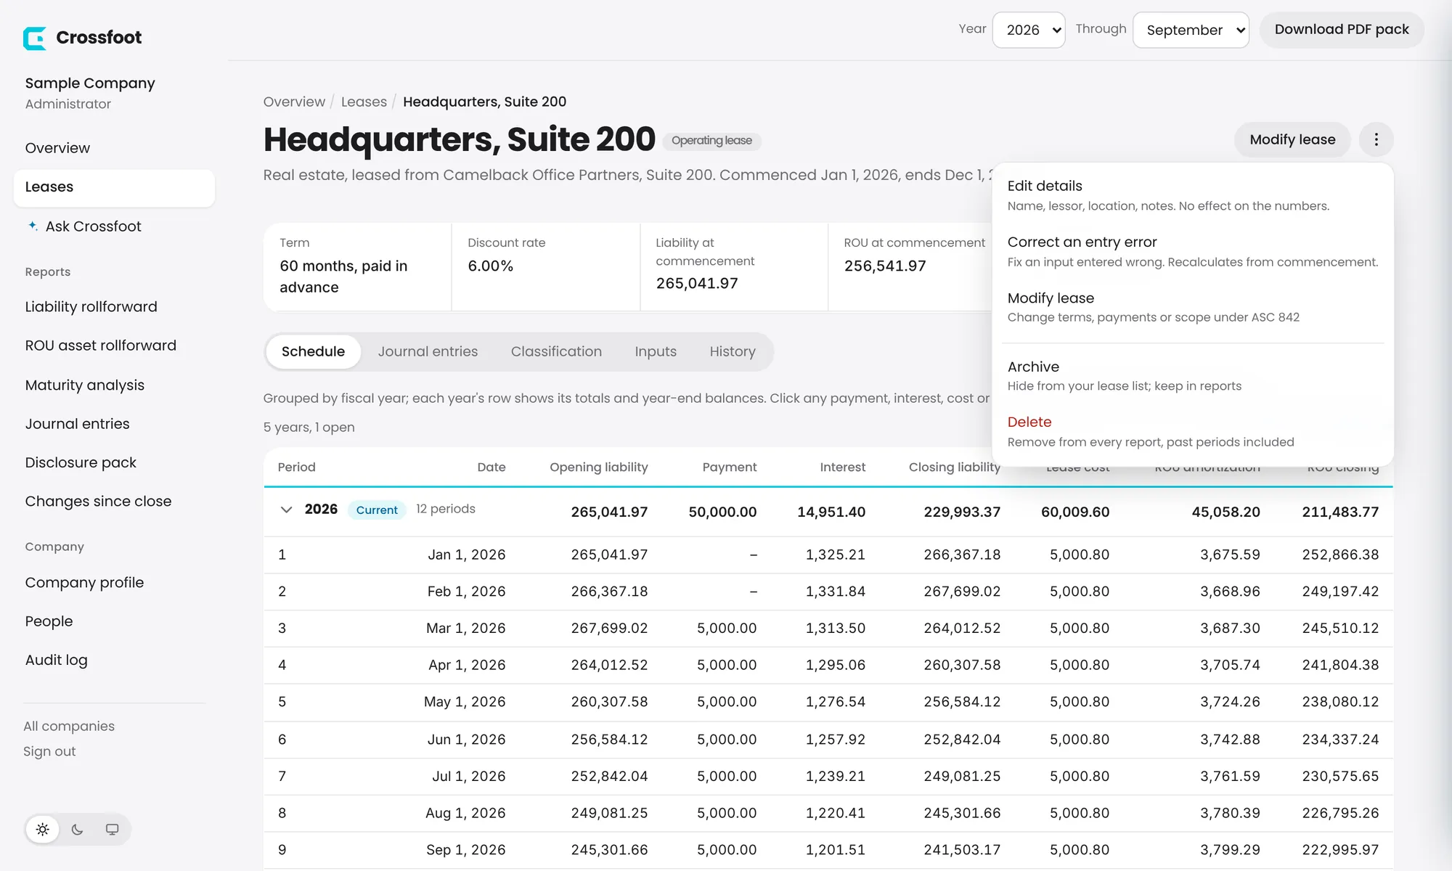Screen dimensions: 1452x871
Task: Click the 60,009.60 lease cost total
Action: [1075, 512]
